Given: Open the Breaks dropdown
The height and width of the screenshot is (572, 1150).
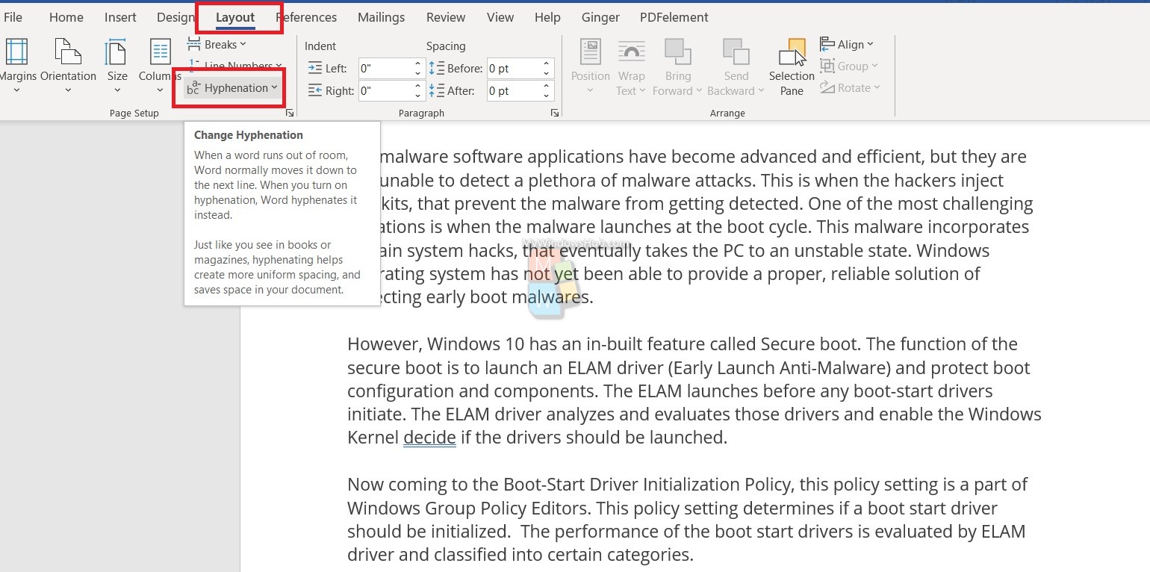Looking at the screenshot, I should (x=217, y=45).
